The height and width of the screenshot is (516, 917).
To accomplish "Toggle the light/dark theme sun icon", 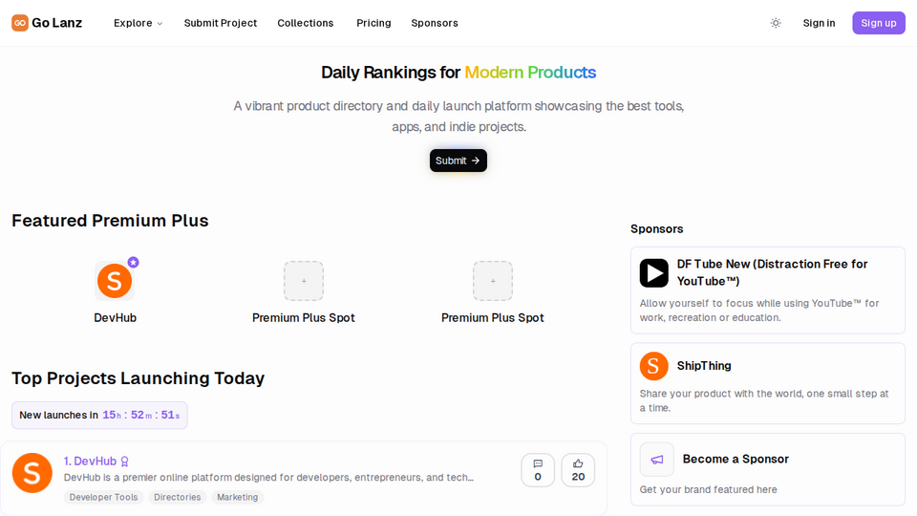I will click(776, 23).
